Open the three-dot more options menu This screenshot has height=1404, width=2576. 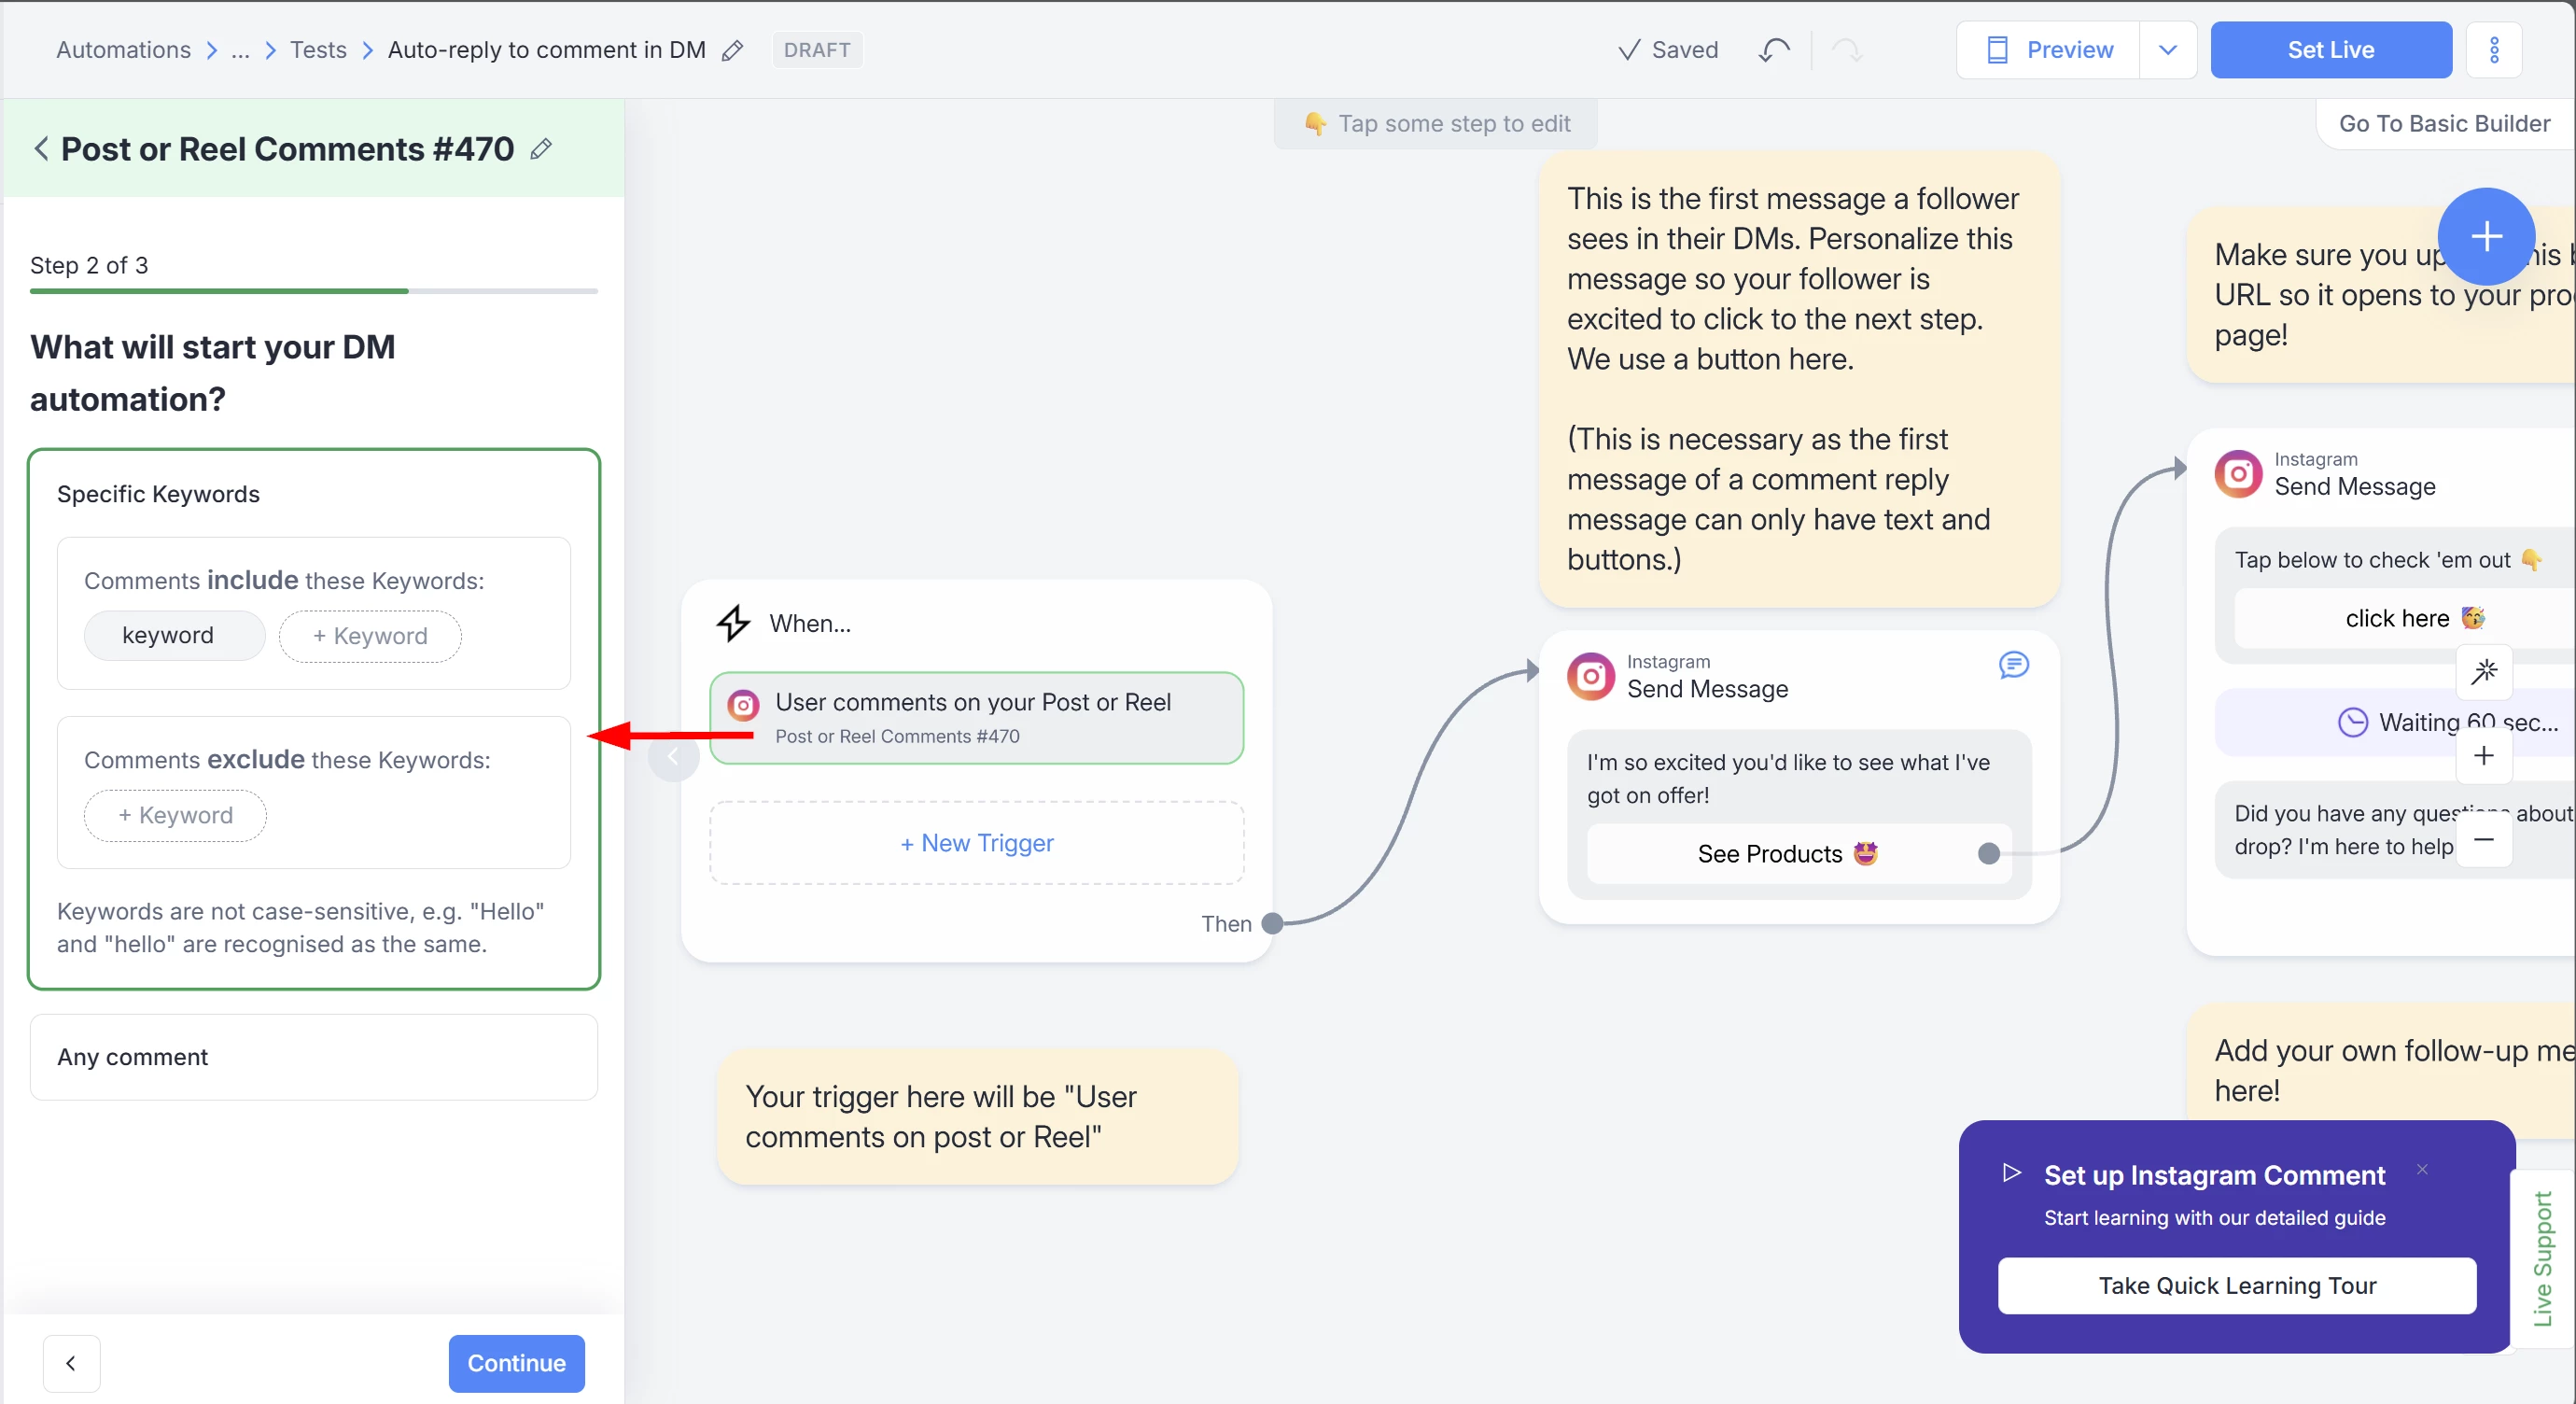coord(2494,50)
